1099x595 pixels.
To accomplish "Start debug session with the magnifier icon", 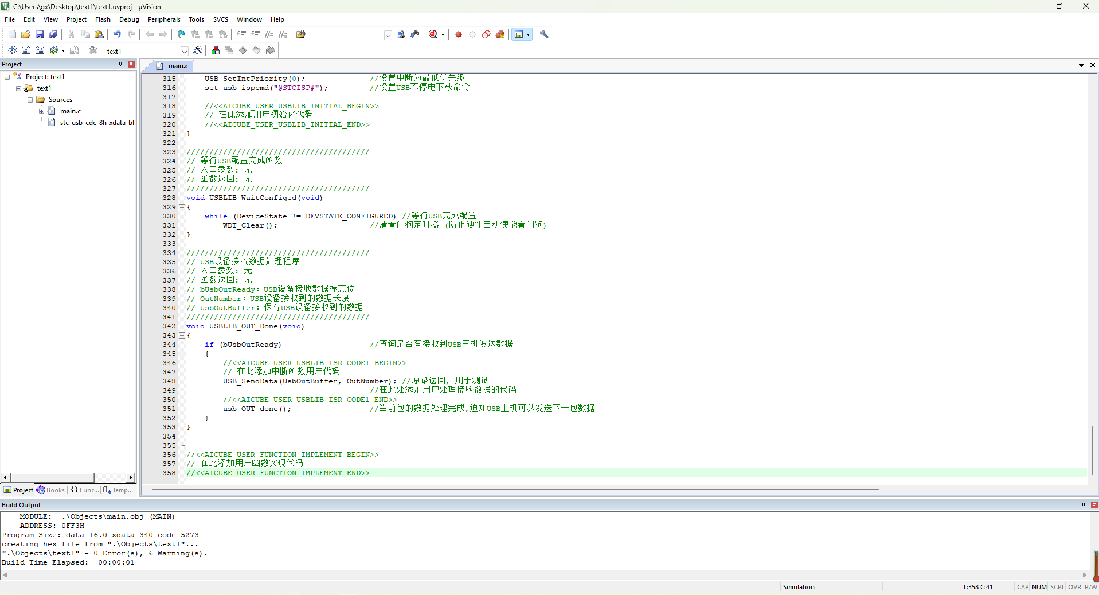I will [433, 34].
